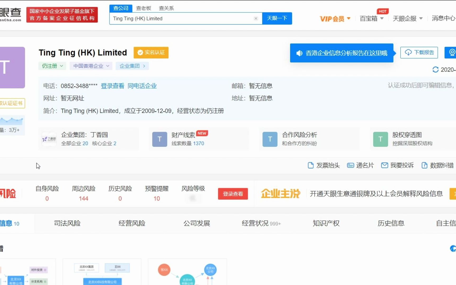Click the 合作风险分析 card title
The image size is (456, 285).
(300, 135)
